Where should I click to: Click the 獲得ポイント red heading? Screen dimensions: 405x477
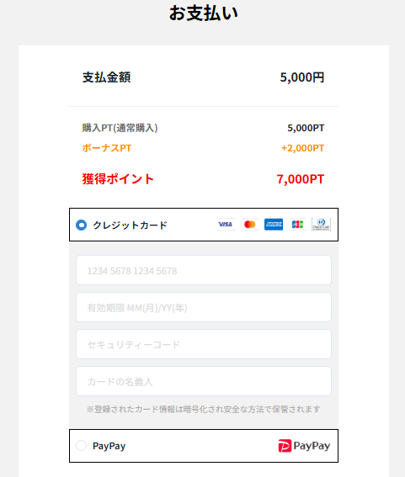click(118, 179)
